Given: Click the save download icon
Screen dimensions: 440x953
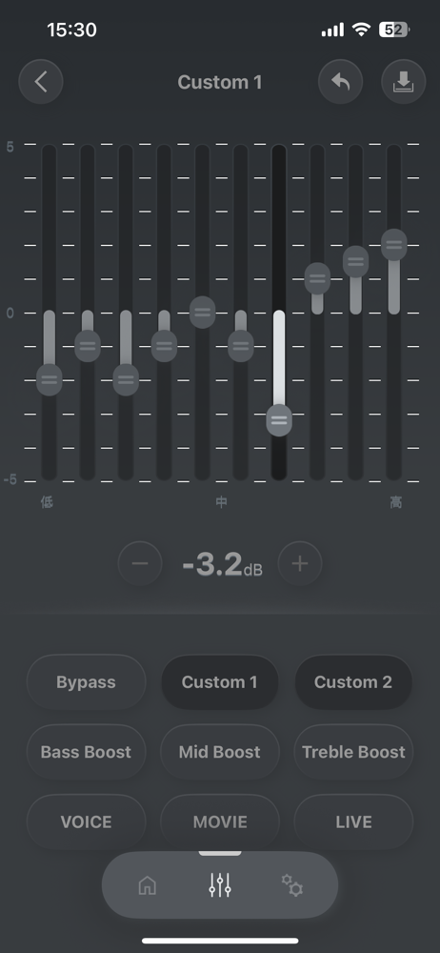Looking at the screenshot, I should pos(404,81).
